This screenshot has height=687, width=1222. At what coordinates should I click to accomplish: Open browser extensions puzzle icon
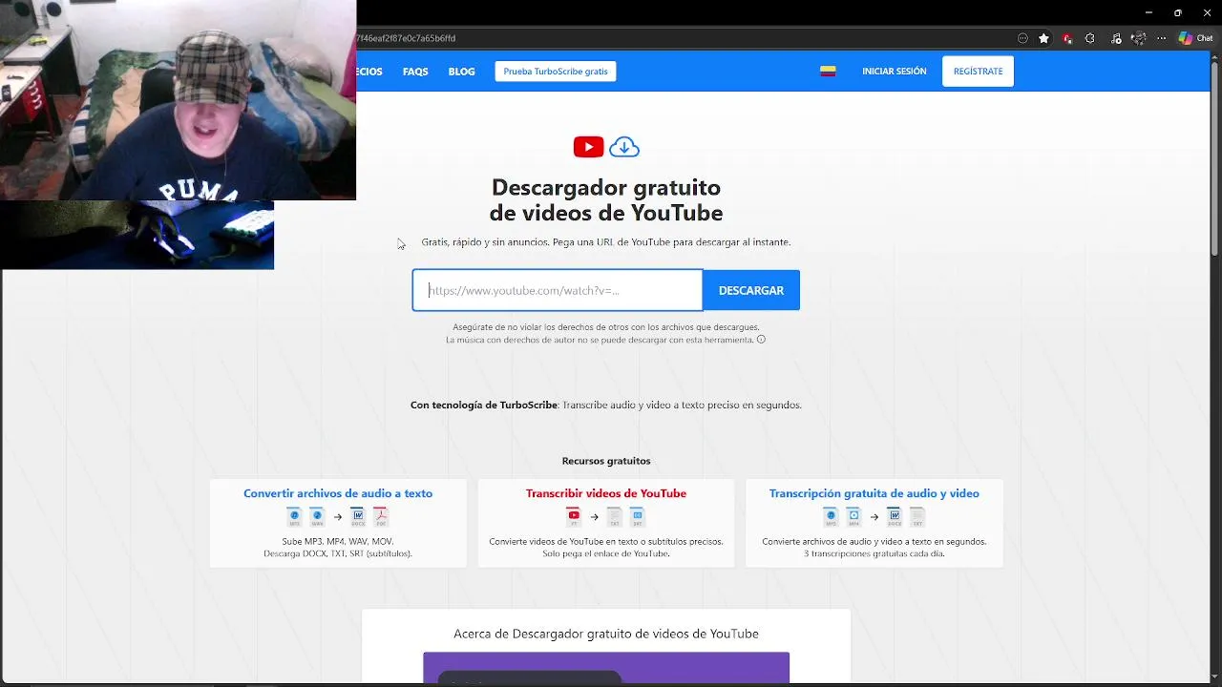tap(1090, 38)
